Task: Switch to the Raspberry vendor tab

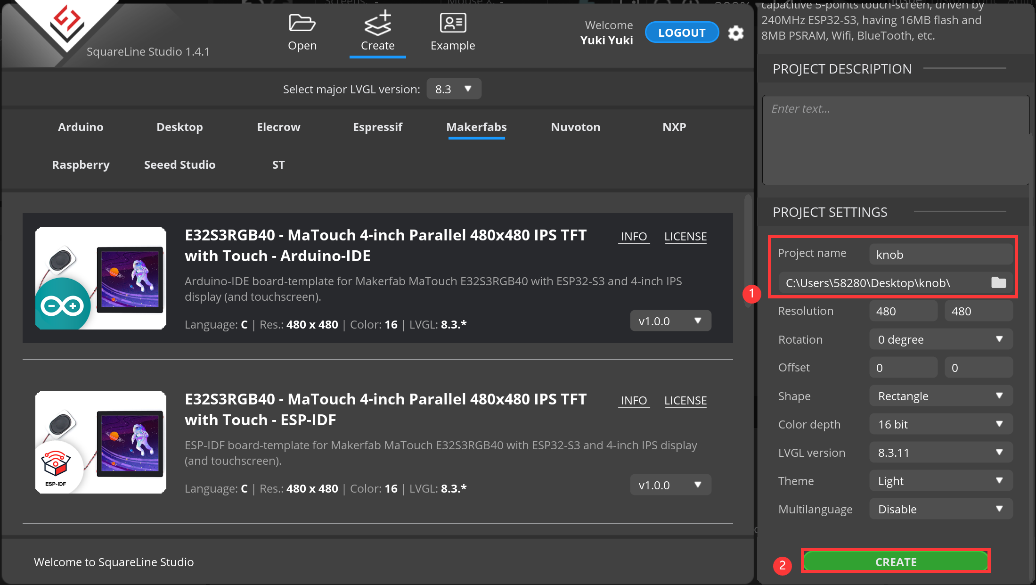Action: (x=81, y=165)
